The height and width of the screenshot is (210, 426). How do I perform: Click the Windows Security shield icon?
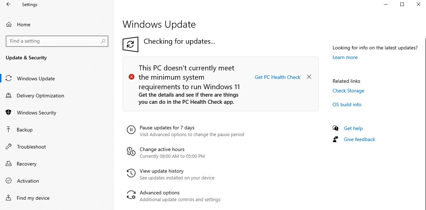tap(9, 113)
